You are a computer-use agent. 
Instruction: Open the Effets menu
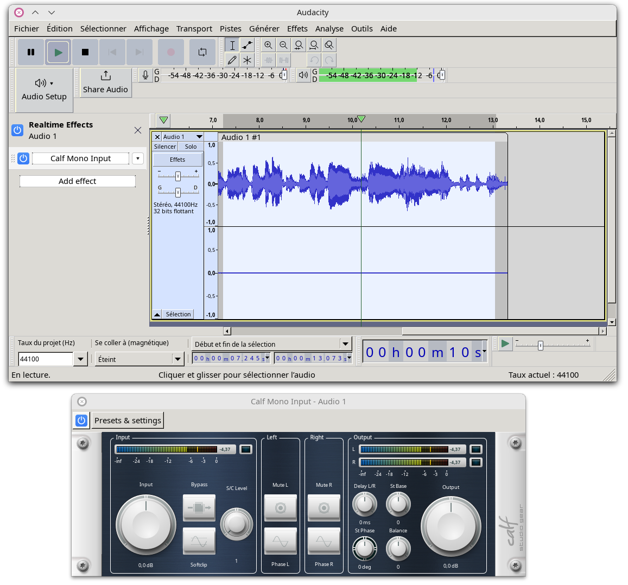(297, 29)
